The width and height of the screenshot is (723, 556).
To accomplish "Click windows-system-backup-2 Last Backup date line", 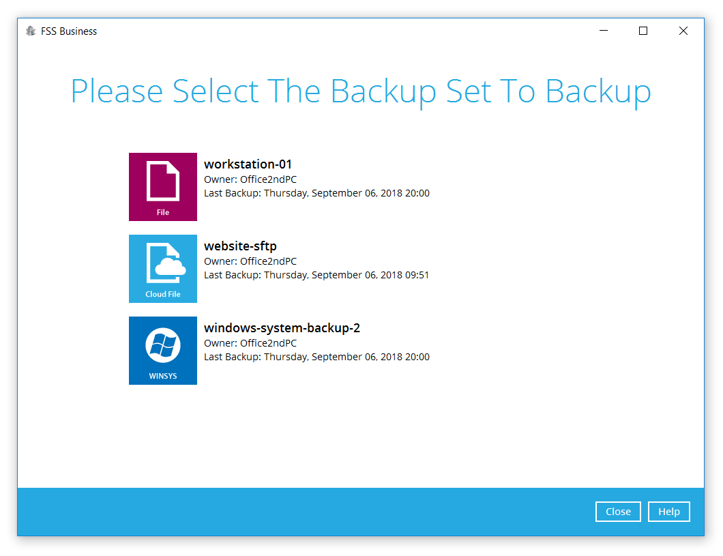I will pos(316,357).
